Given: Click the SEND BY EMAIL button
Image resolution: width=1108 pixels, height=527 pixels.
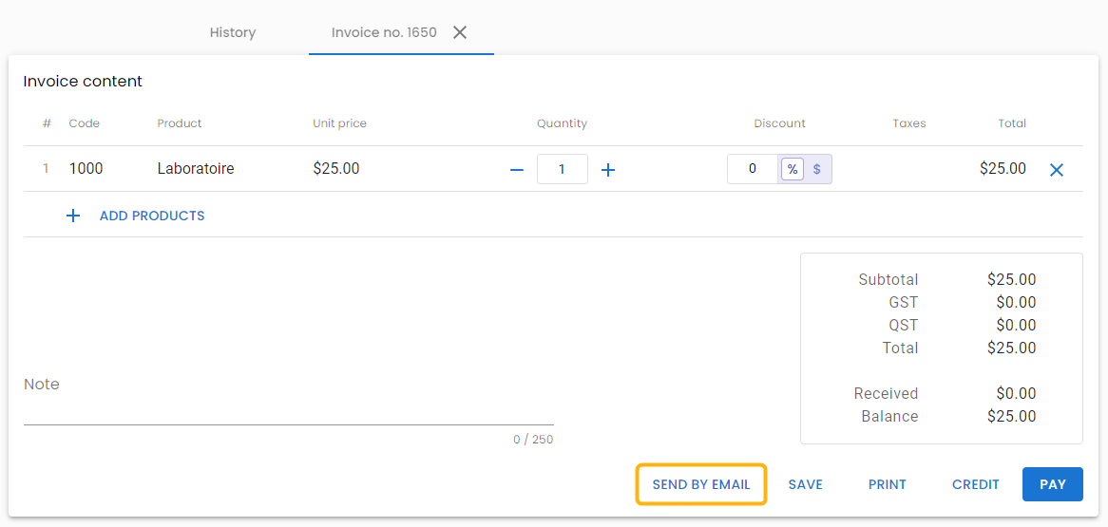Looking at the screenshot, I should pyautogui.click(x=701, y=484).
